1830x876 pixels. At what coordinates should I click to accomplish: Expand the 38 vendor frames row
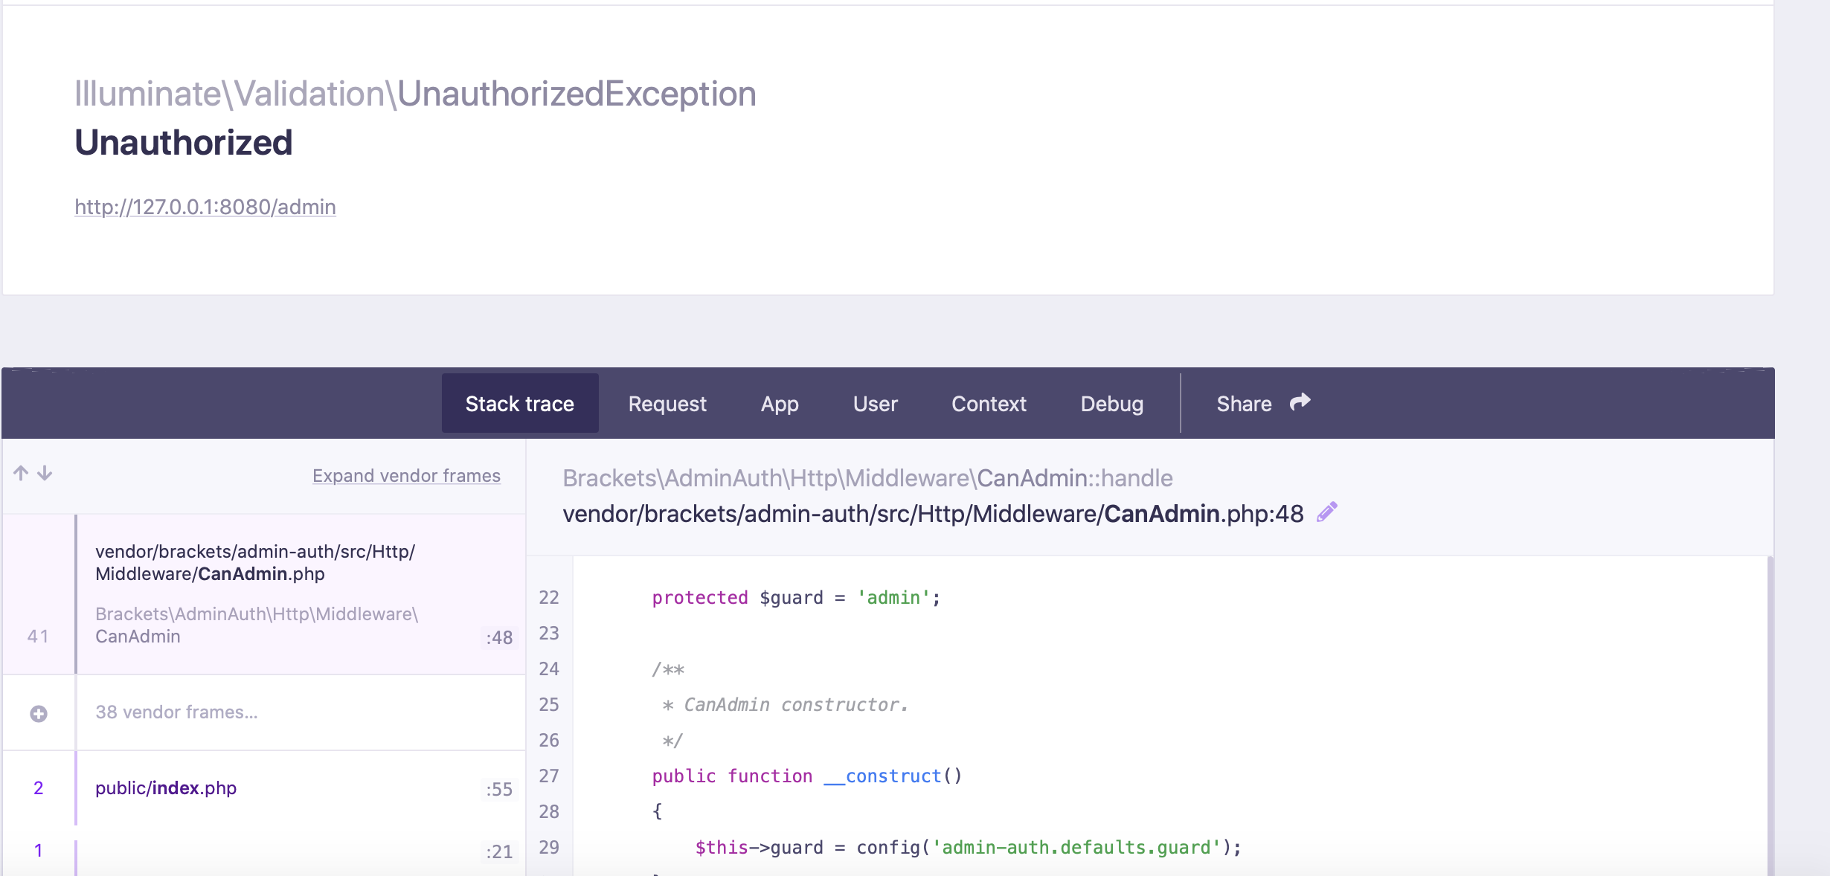177,712
